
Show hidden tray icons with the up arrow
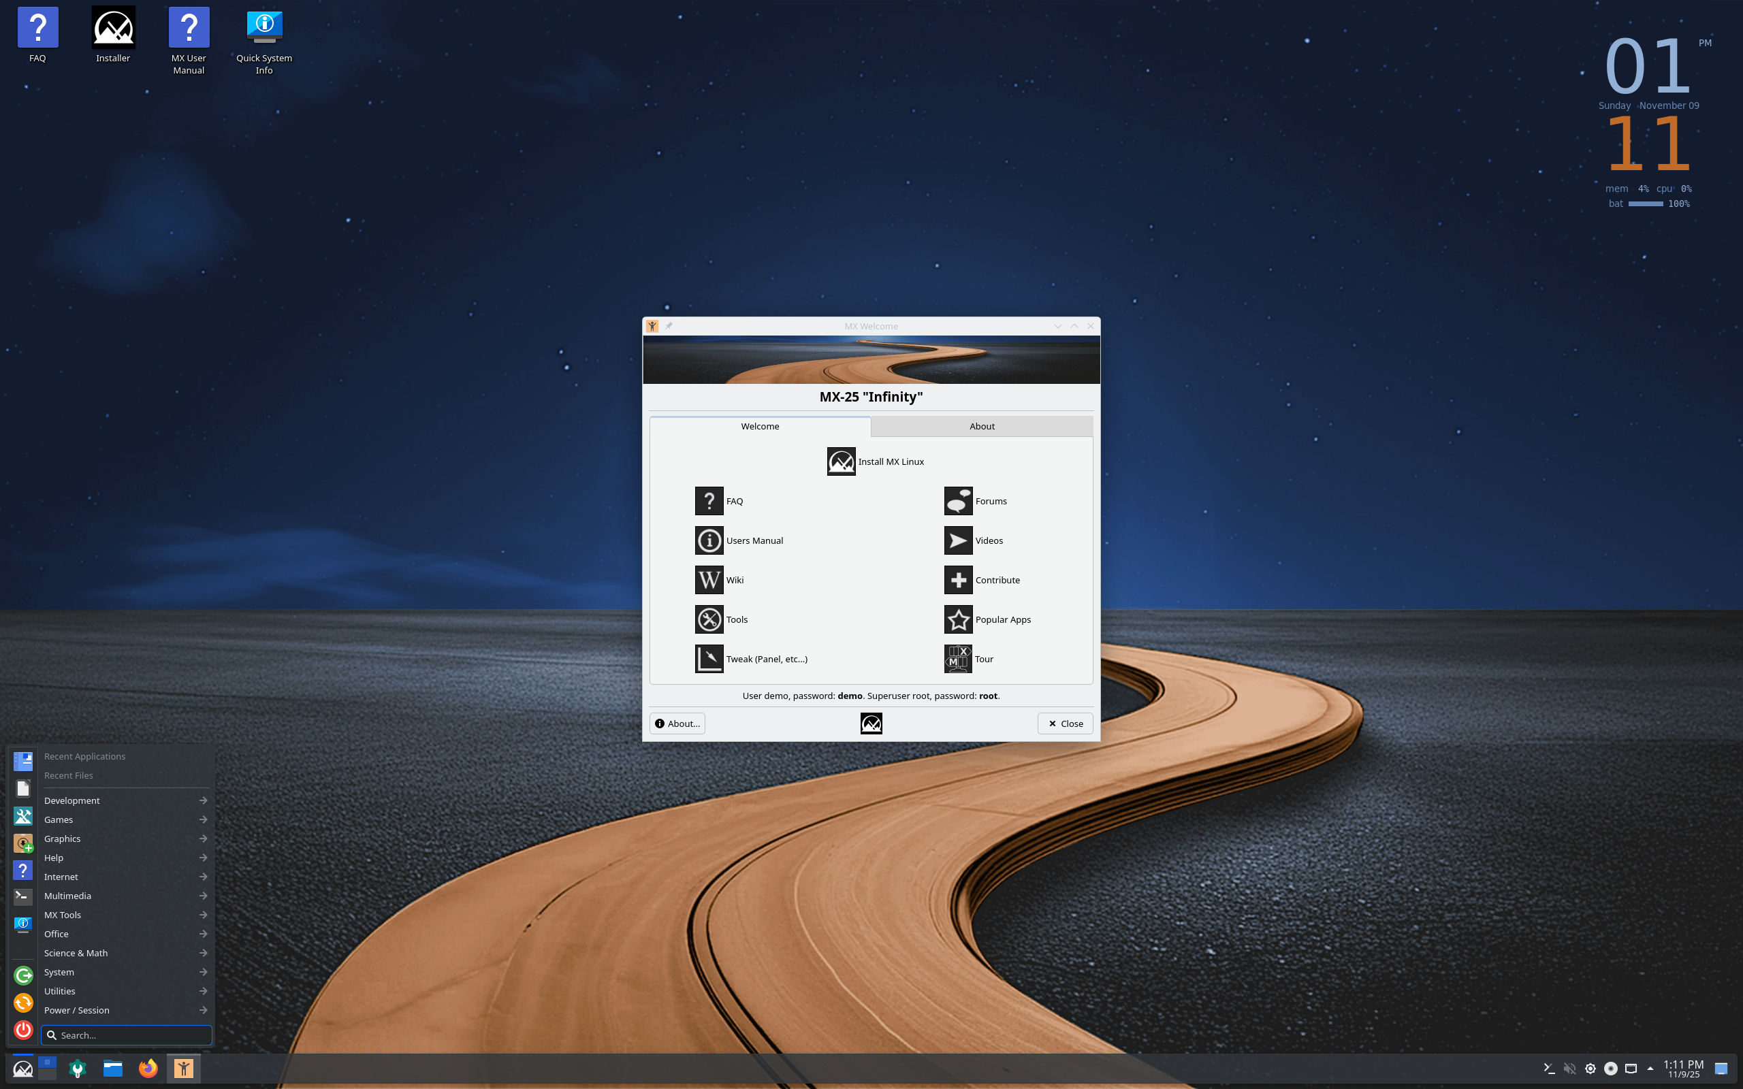pos(1650,1068)
